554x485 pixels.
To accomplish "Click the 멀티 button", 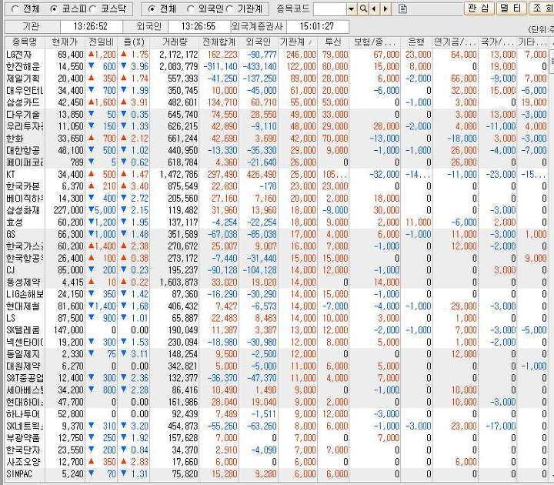I will [x=511, y=8].
